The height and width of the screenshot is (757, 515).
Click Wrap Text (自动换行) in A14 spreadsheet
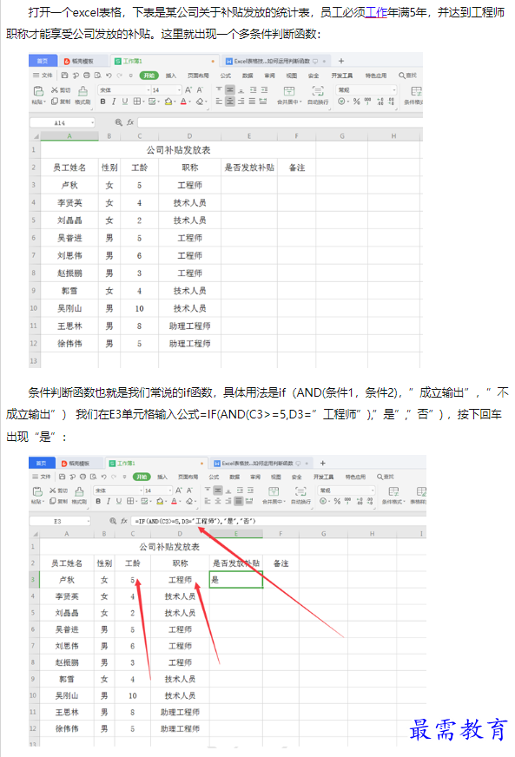pyautogui.click(x=318, y=95)
